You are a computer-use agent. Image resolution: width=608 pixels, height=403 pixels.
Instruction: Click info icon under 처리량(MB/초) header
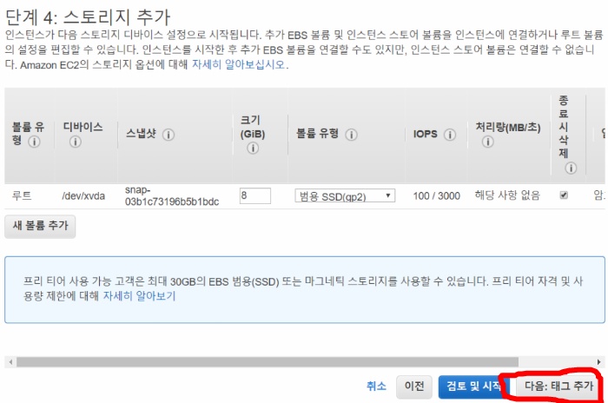488,142
